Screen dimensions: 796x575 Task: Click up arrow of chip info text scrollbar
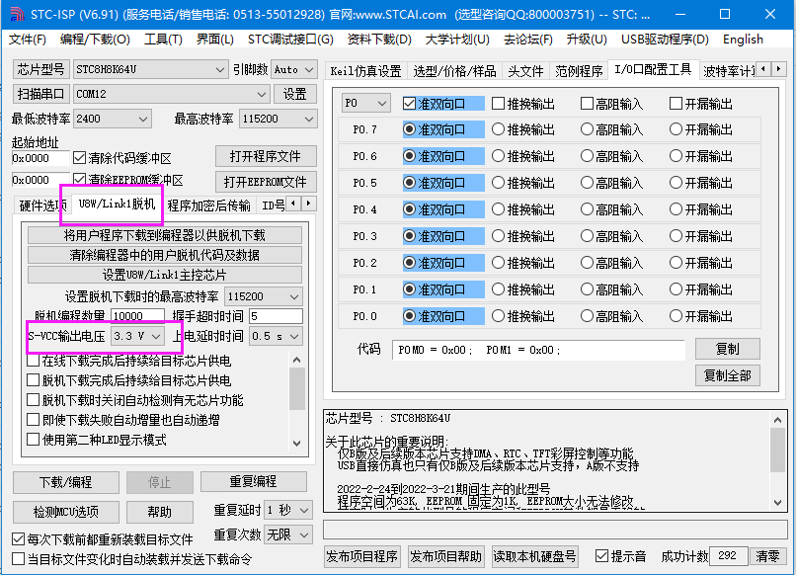point(777,420)
